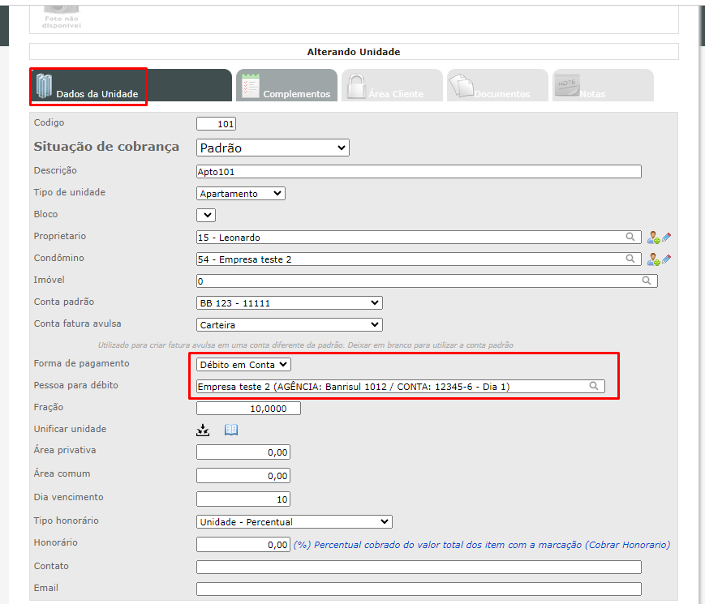Open the Situação de cobrança dropdown
This screenshot has width=705, height=604.
(x=273, y=148)
